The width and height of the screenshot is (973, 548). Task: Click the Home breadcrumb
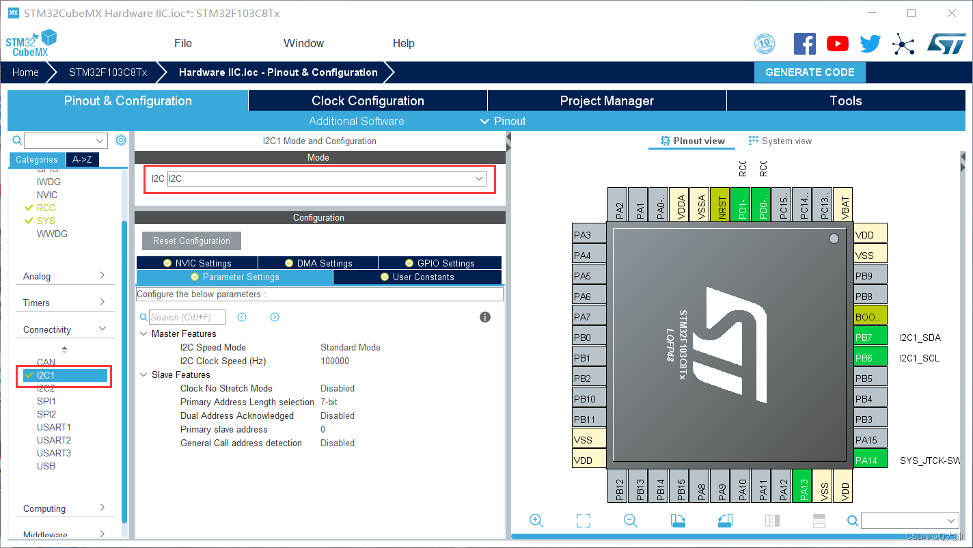click(25, 72)
